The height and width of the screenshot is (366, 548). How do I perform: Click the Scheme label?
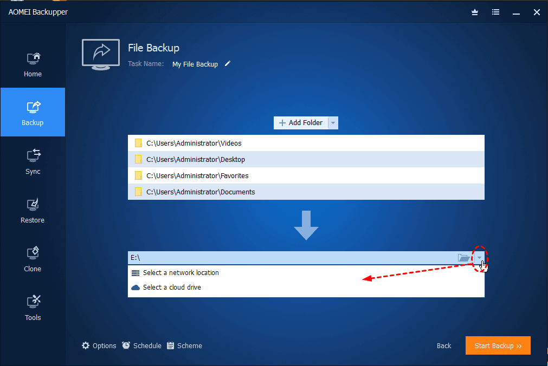[x=189, y=346]
